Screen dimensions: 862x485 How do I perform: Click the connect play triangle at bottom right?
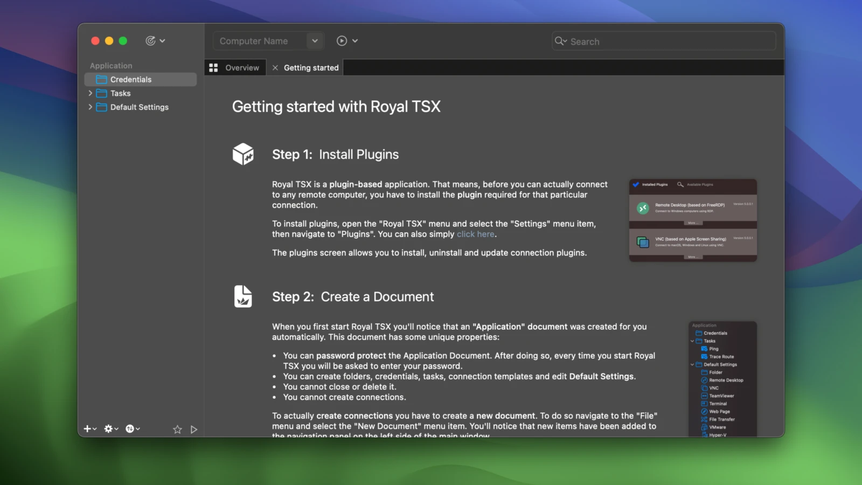tap(193, 429)
